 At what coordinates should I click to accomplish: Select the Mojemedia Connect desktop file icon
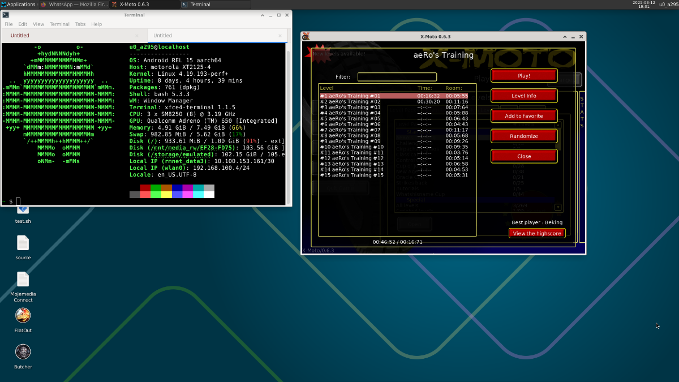click(23, 280)
